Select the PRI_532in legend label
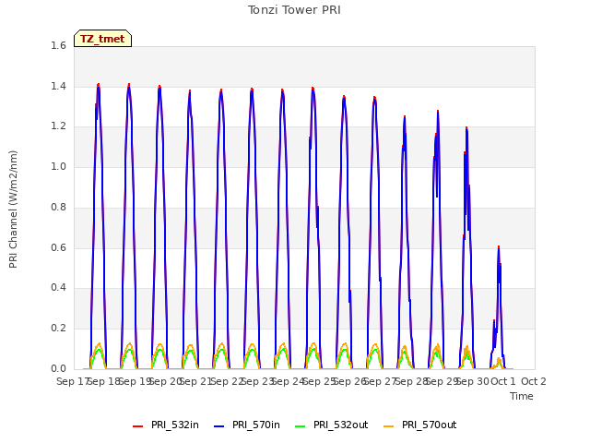 coord(175,425)
